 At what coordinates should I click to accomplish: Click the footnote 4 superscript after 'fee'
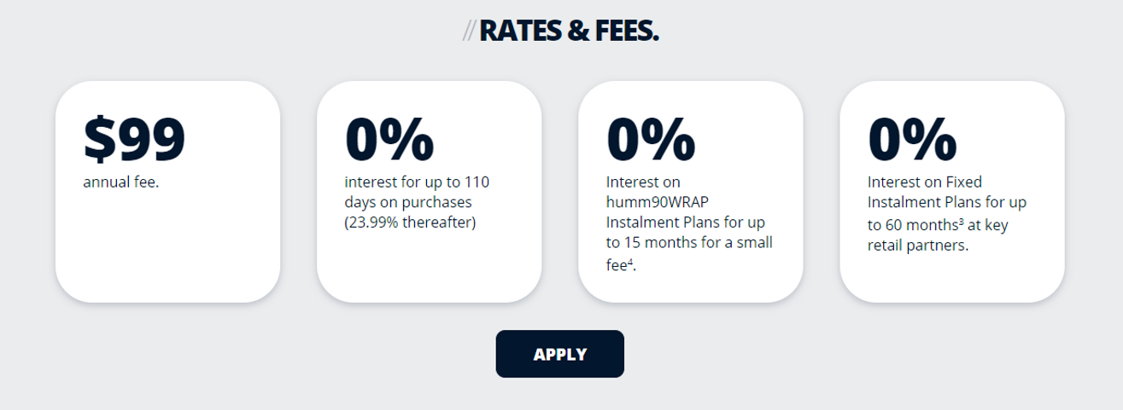(630, 261)
